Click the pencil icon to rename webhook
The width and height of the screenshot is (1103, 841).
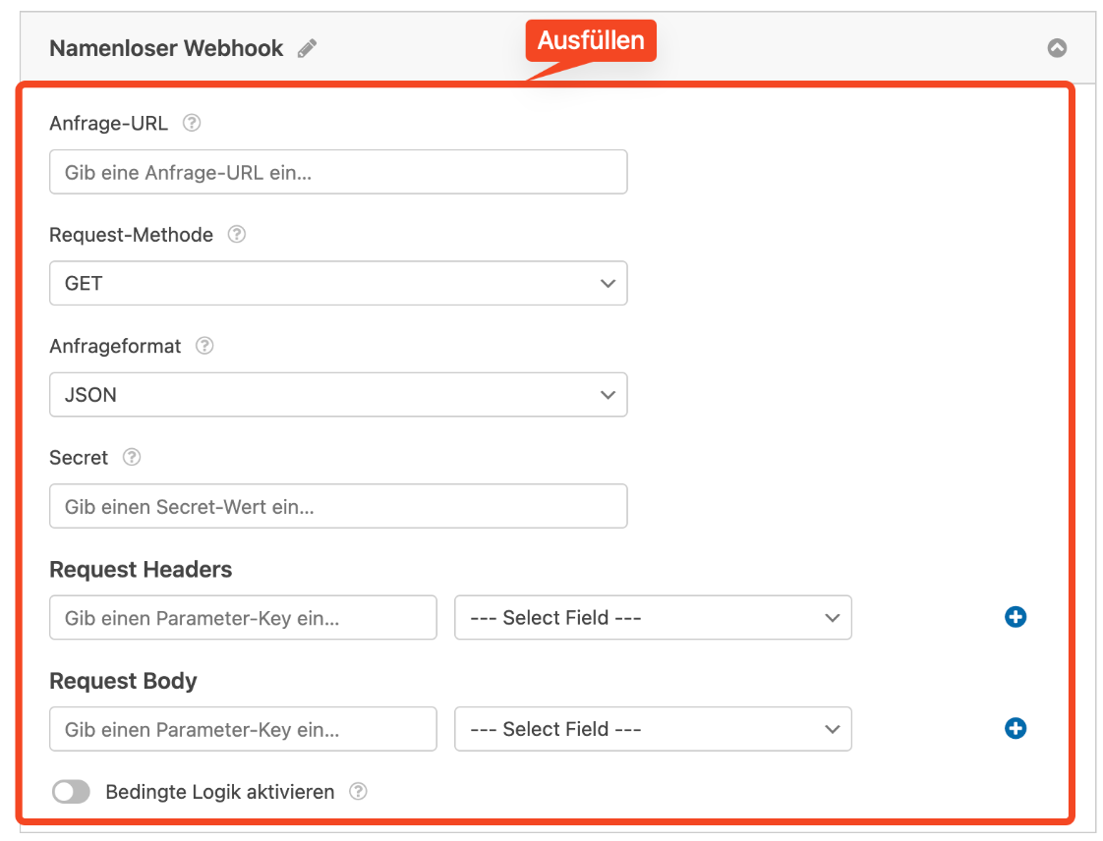(x=308, y=48)
